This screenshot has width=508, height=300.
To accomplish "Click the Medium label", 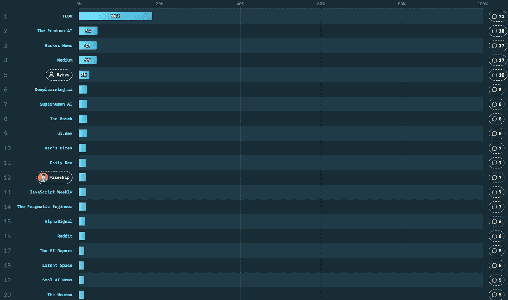I will (x=65, y=60).
